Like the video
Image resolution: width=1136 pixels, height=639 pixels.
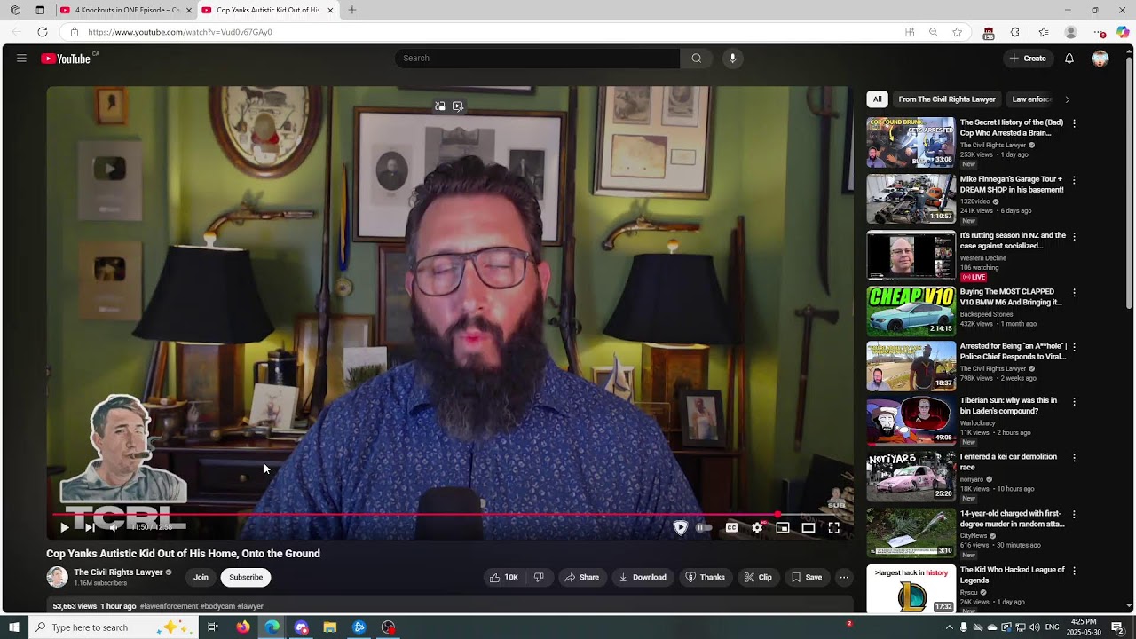tap(503, 577)
